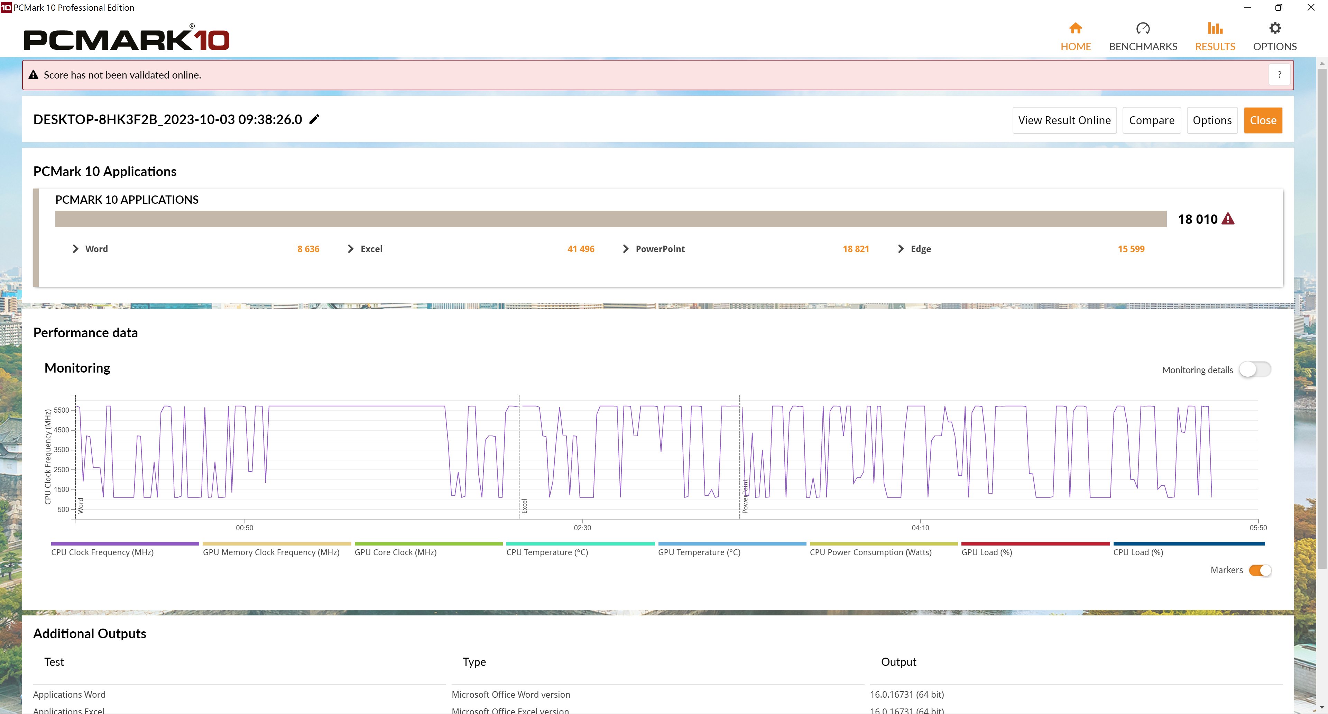
Task: Click the Home house icon
Action: [1075, 28]
